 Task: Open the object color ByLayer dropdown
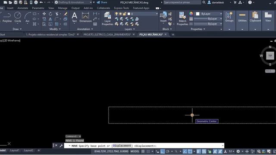tap(221, 14)
